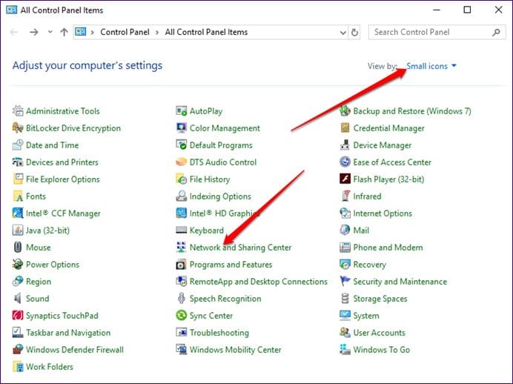Click the Control Panel breadcrumb
513x384 pixels.
(125, 32)
